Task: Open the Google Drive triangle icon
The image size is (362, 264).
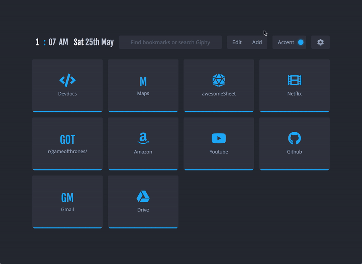Action: 143,196
